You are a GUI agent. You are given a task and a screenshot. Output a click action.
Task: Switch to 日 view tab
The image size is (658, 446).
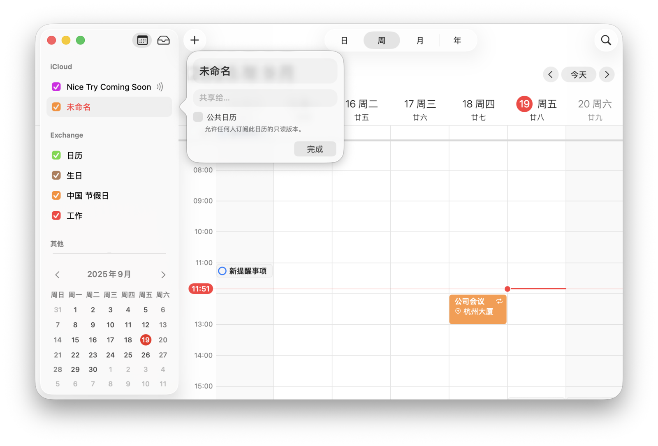[344, 40]
